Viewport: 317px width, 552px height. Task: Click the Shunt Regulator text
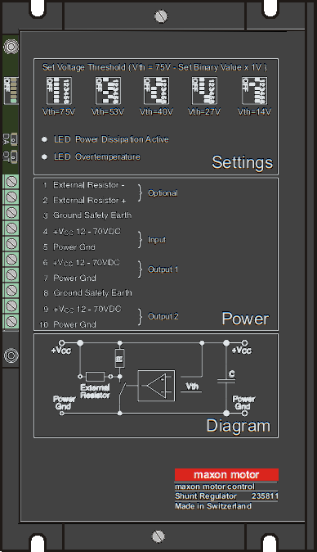(x=206, y=496)
